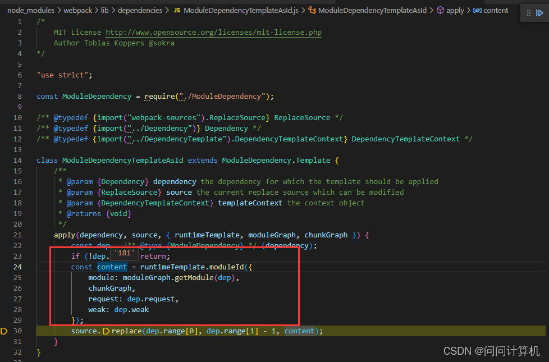549x362 pixels.
Task: Click node_modules in the breadcrumb
Action: pyautogui.click(x=31, y=11)
